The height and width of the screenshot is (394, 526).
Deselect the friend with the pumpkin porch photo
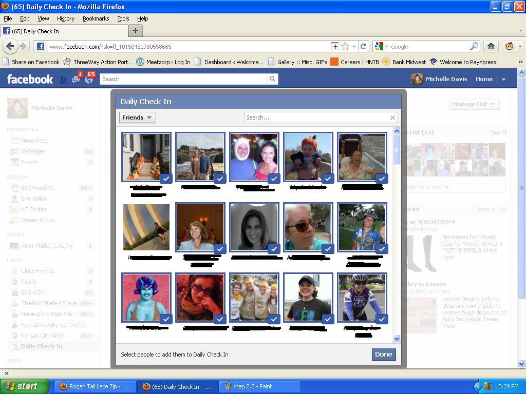click(146, 157)
